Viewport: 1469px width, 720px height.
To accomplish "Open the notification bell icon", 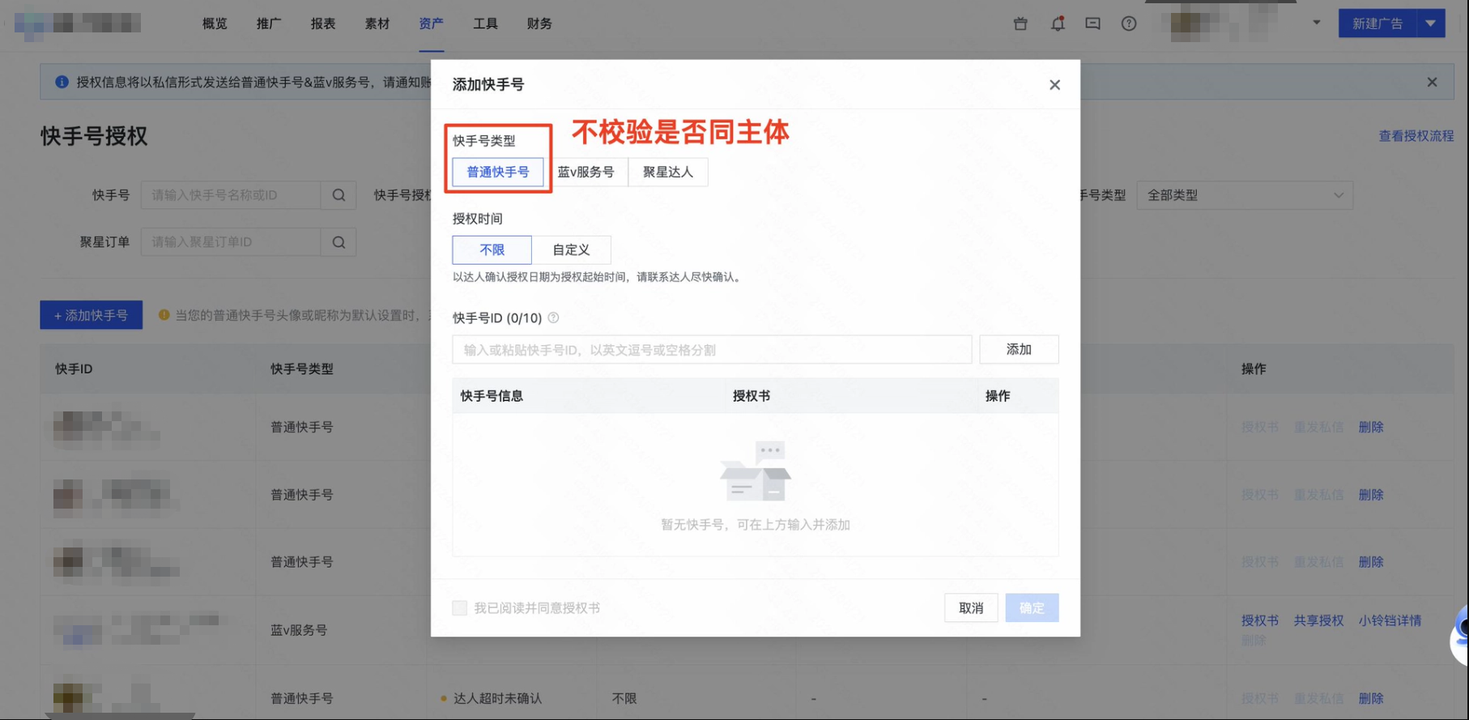I will 1058,23.
